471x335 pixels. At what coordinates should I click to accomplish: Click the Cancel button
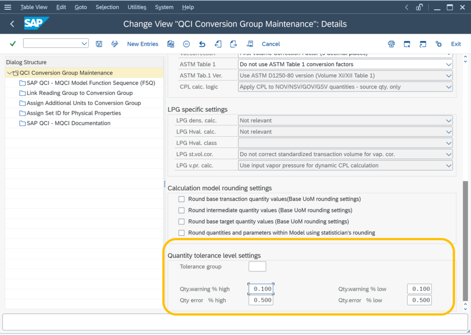(270, 44)
